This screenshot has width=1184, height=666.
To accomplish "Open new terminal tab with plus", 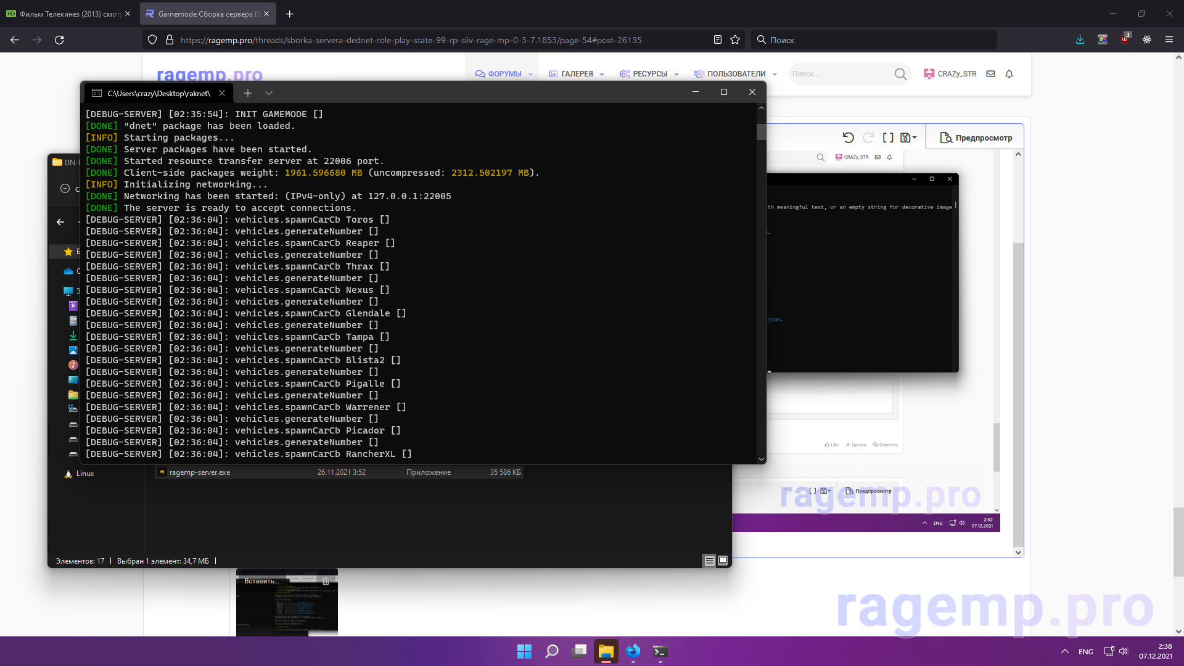I will pos(248,93).
